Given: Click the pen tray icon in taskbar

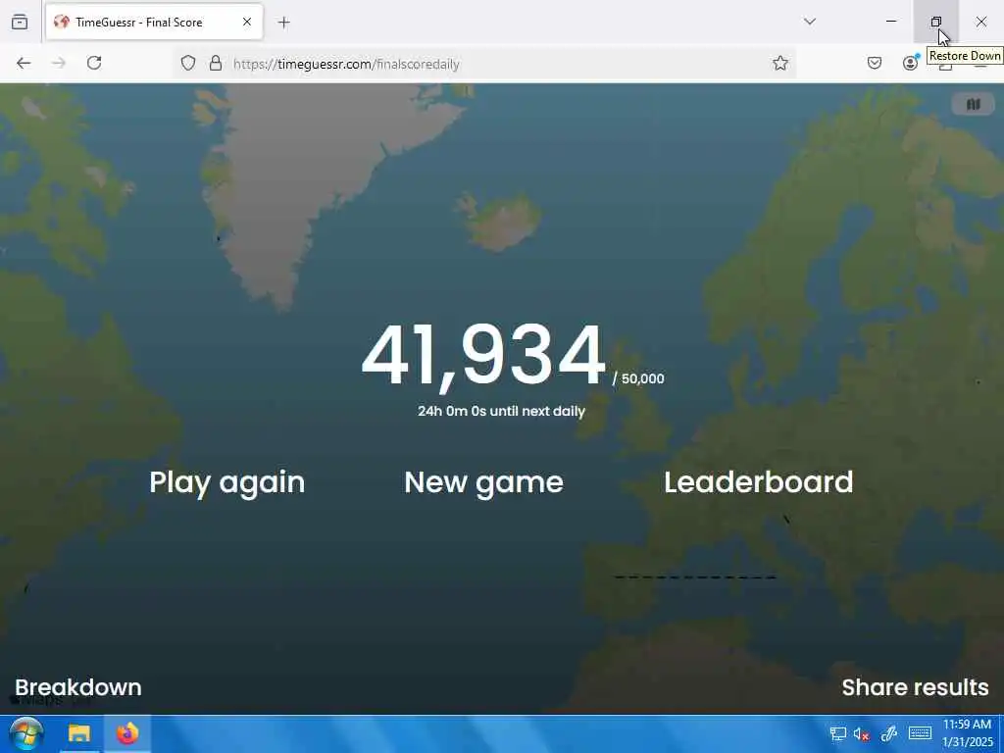Looking at the screenshot, I should coord(888,733).
